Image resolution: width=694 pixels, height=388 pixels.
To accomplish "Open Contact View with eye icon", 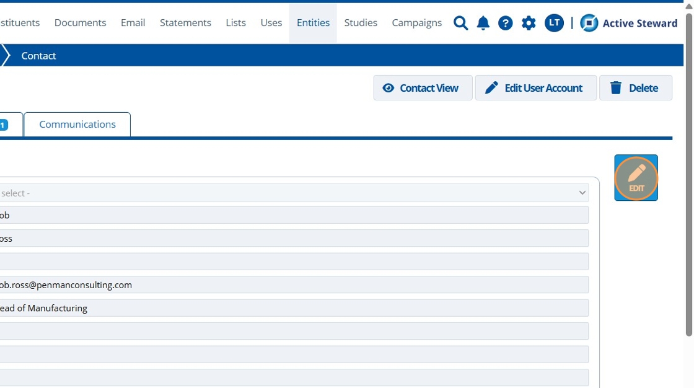I will (423, 87).
